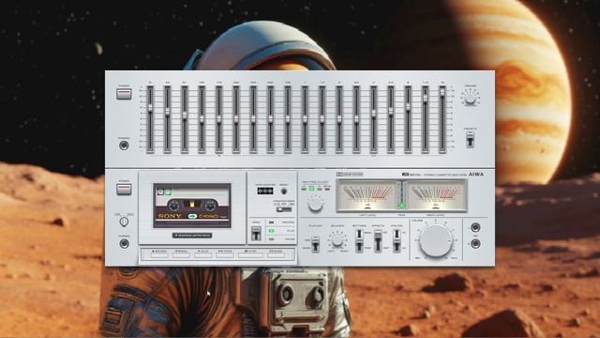This screenshot has height=338, width=600.
Task: Toggle the cassette deck power button
Action: pos(124,189)
